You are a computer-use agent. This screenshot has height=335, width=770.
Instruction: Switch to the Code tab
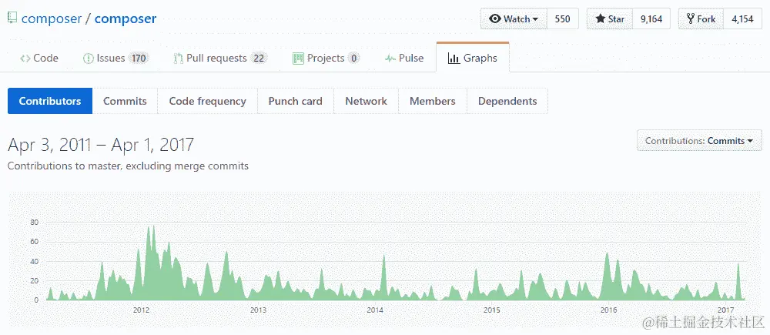(x=39, y=58)
